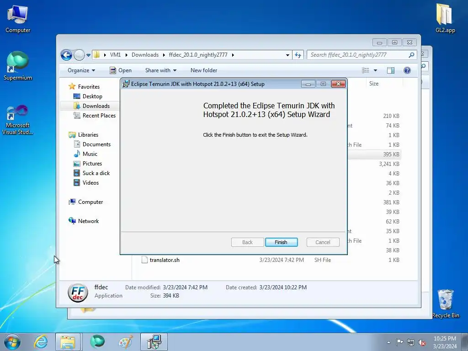Click the highlighted 395 KB size cell
This screenshot has width=468, height=351.
(391, 154)
